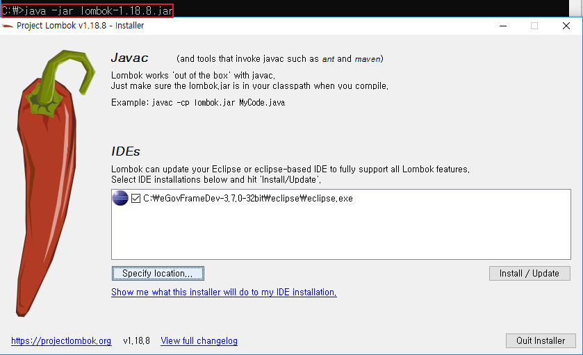The height and width of the screenshot is (355, 583).
Task: Click the 'java -jar lombok-1.18.8.jar' command line
Action: coord(88,10)
